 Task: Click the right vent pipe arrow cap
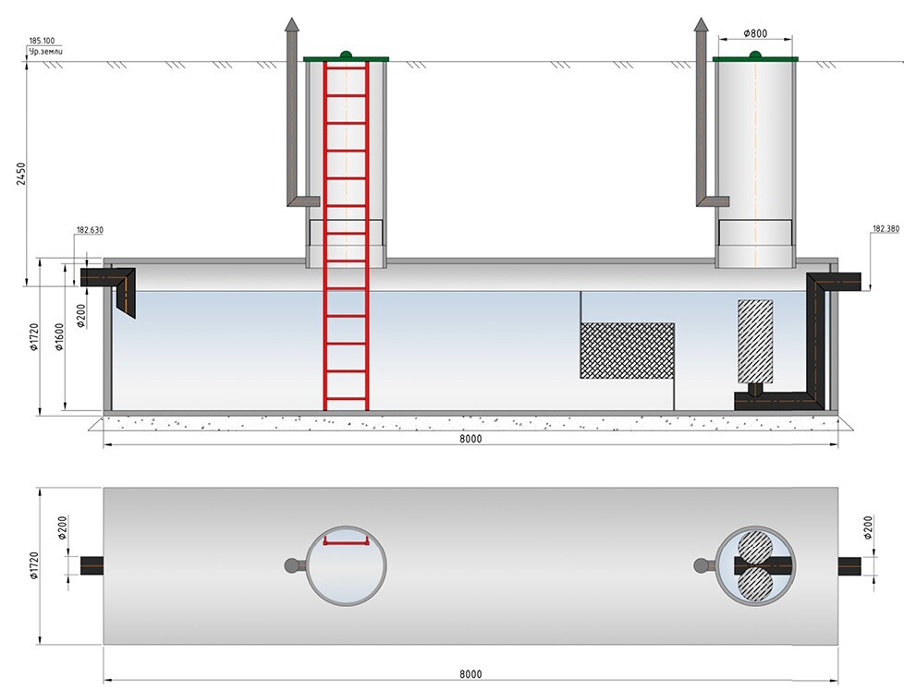click(702, 27)
